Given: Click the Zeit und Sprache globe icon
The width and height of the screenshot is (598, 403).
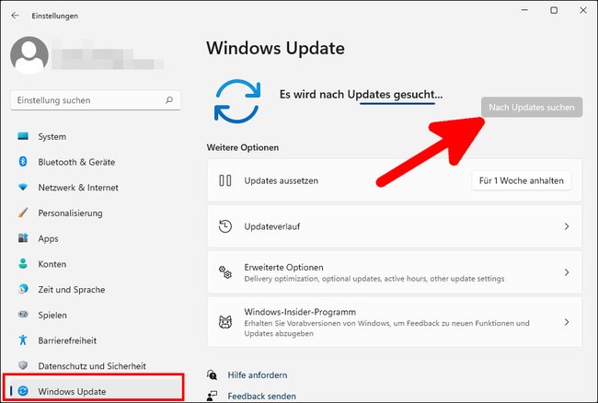Looking at the screenshot, I should point(23,289).
